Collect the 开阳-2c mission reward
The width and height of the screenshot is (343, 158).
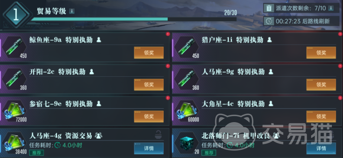[149, 85]
